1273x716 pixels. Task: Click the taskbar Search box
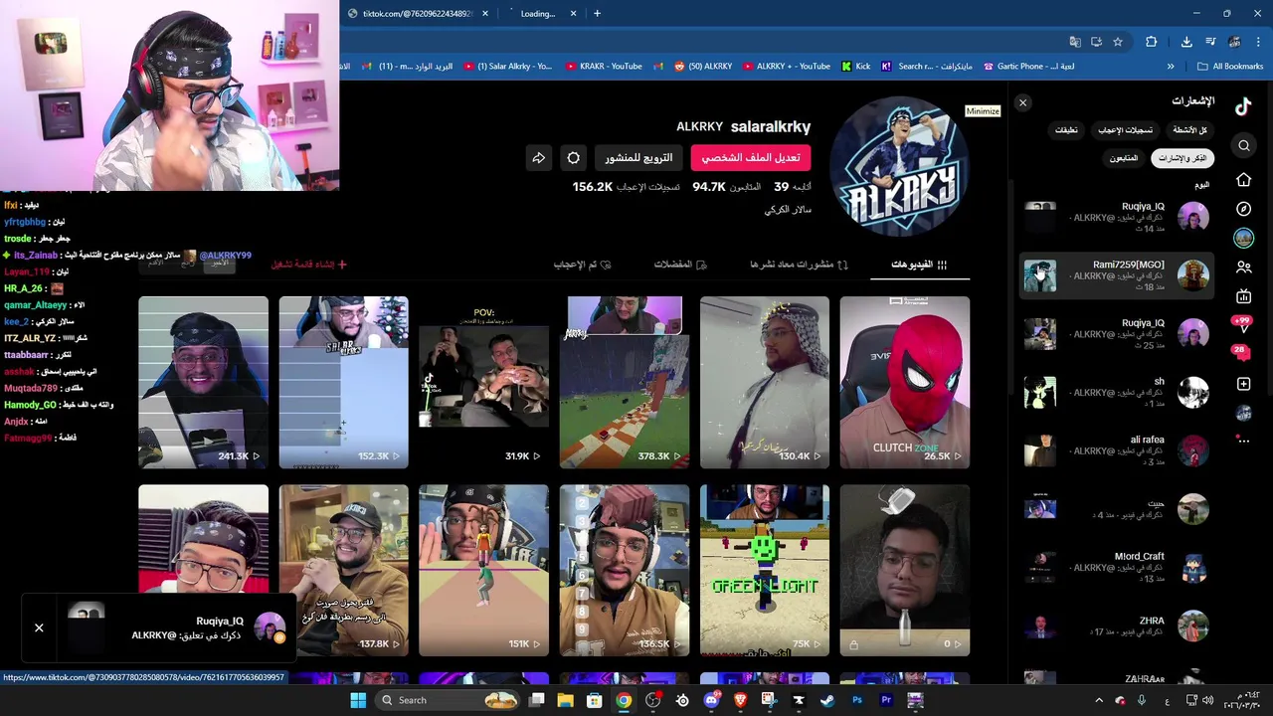pyautogui.click(x=450, y=700)
